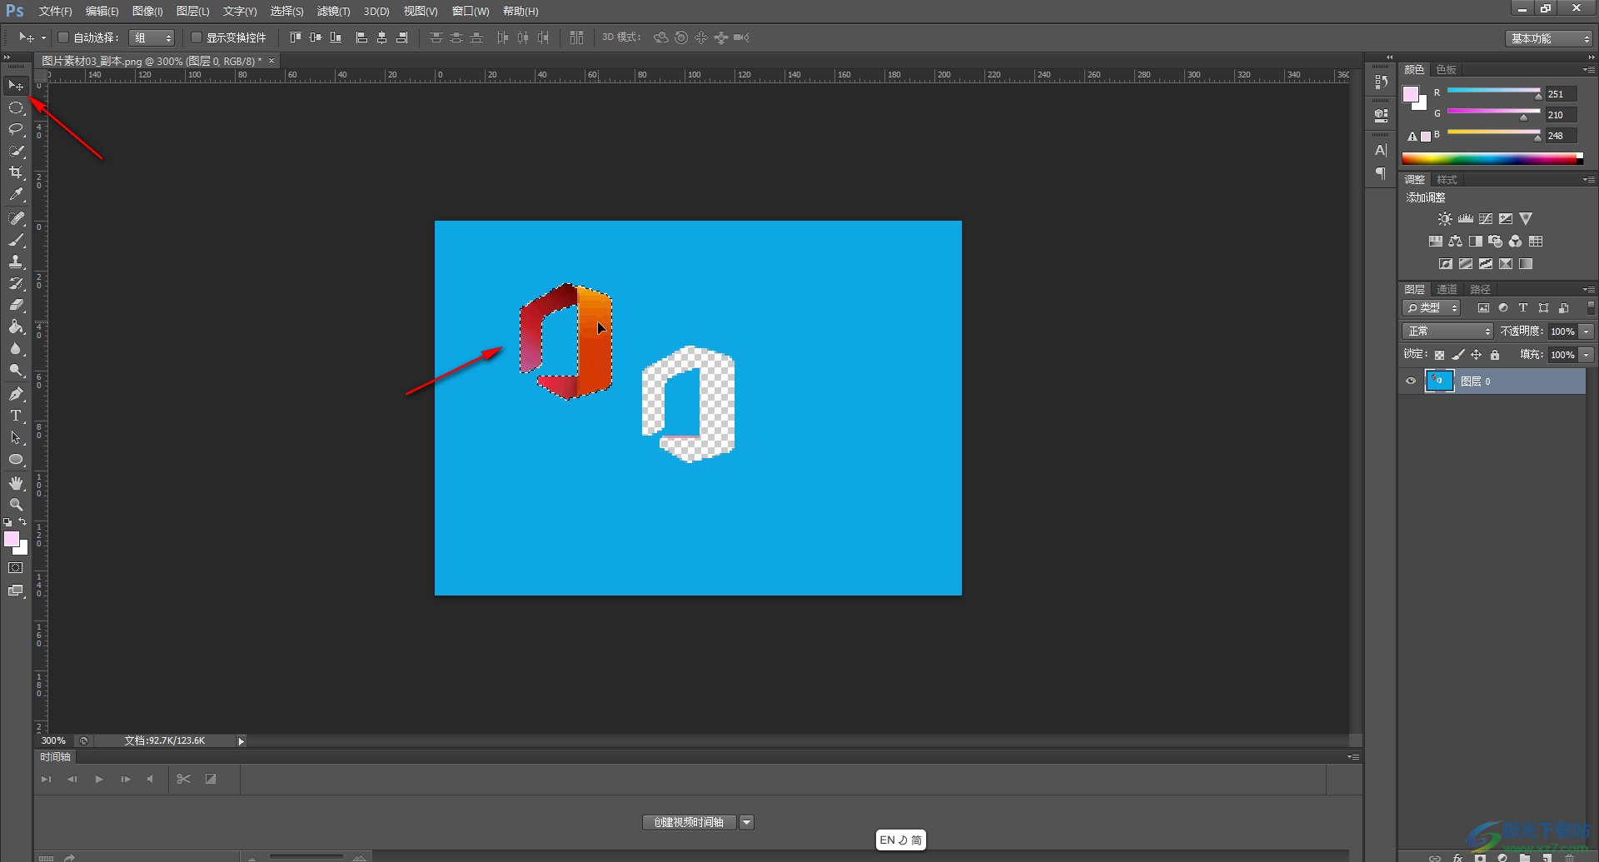Click the 创建视频时间轴 button
This screenshot has width=1599, height=862.
coord(689,822)
